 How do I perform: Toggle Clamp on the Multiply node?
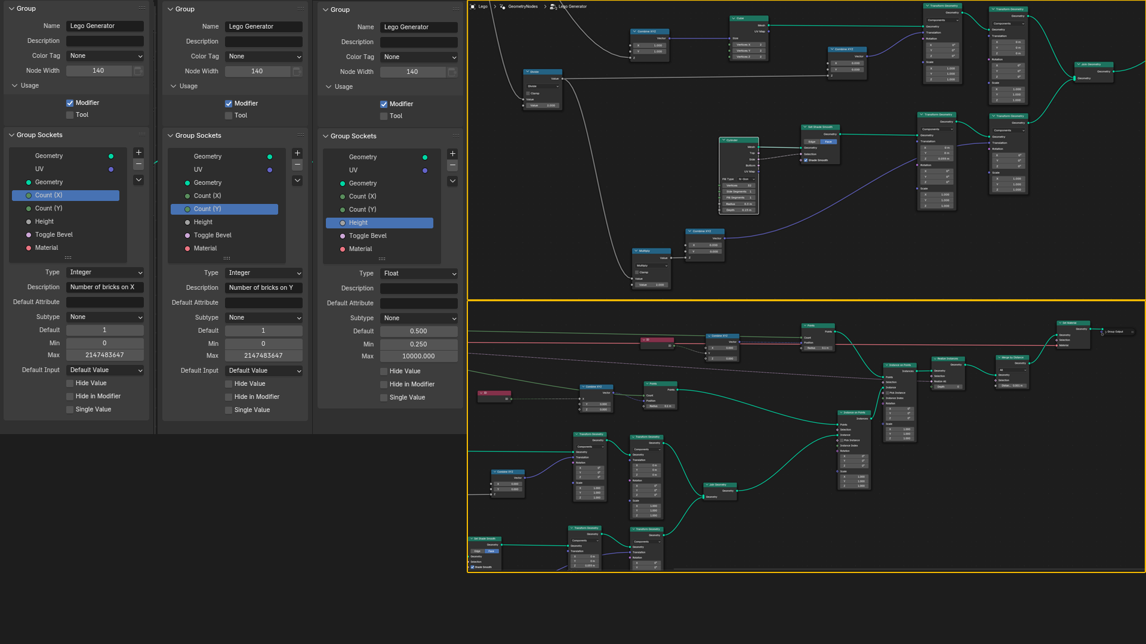point(637,273)
